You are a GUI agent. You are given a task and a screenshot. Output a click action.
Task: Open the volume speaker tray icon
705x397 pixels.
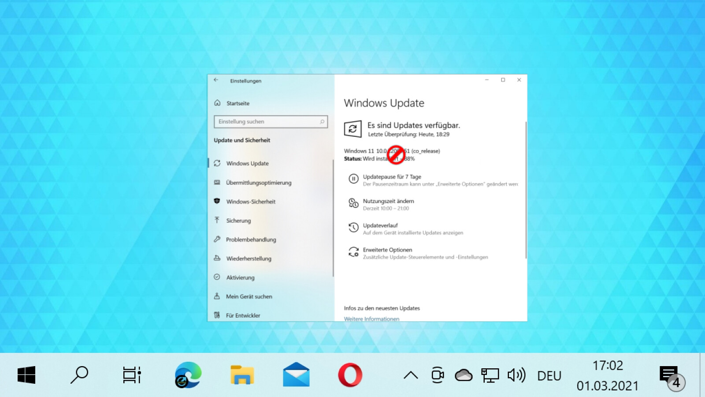(x=516, y=375)
